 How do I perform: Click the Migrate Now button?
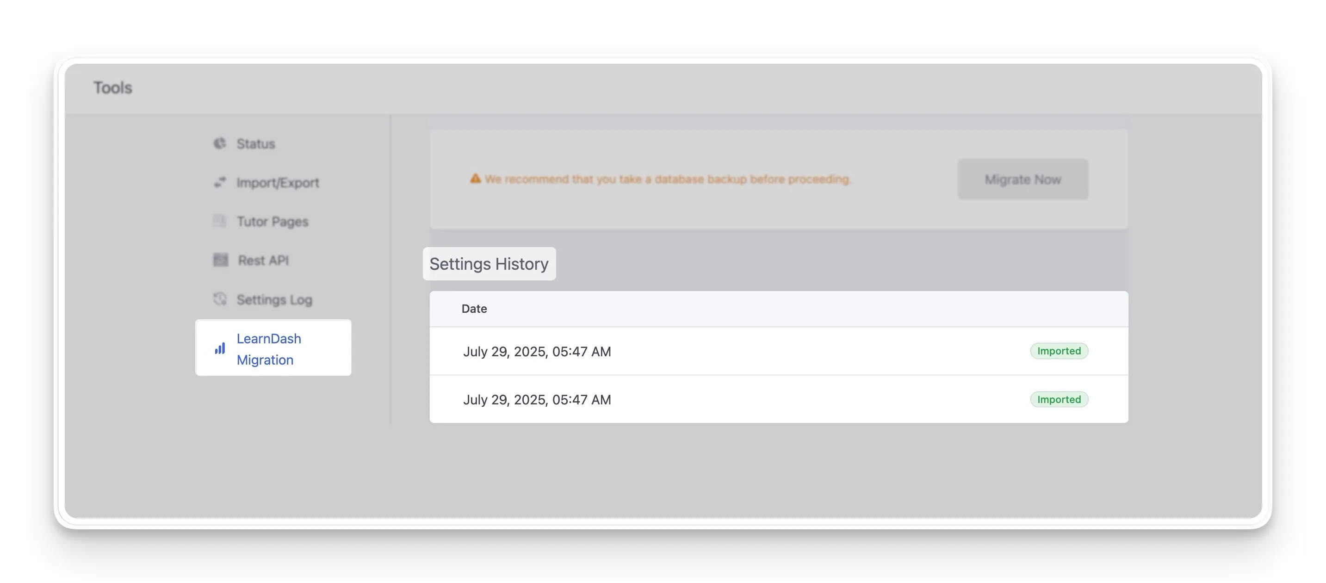pyautogui.click(x=1023, y=179)
